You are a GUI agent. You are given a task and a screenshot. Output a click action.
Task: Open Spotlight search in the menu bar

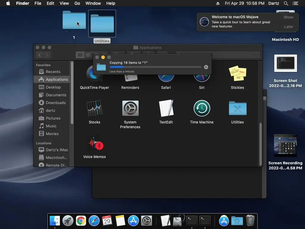286,3
